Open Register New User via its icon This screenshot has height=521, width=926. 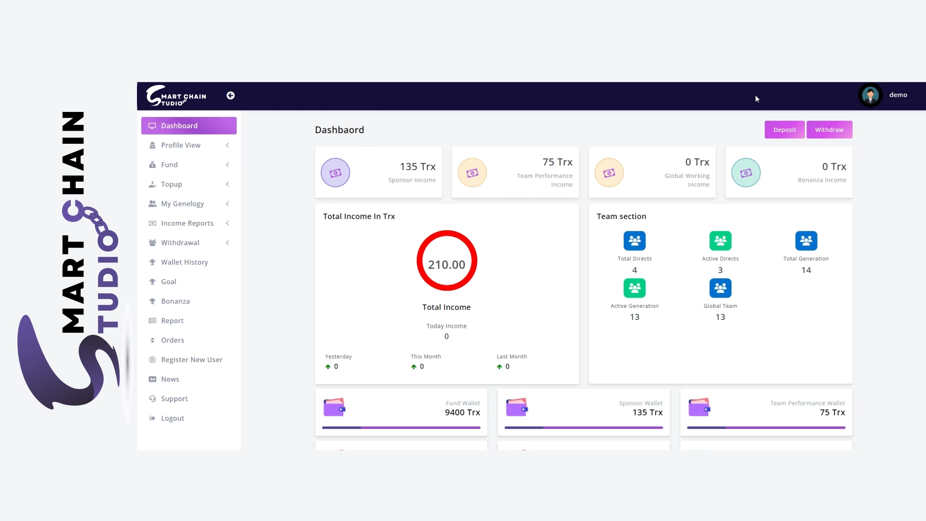(x=151, y=359)
